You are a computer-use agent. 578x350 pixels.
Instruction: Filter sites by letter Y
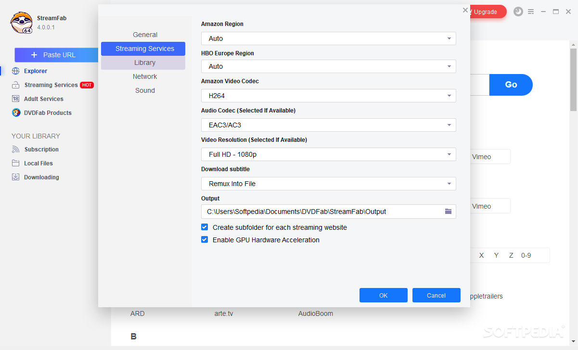click(x=496, y=255)
